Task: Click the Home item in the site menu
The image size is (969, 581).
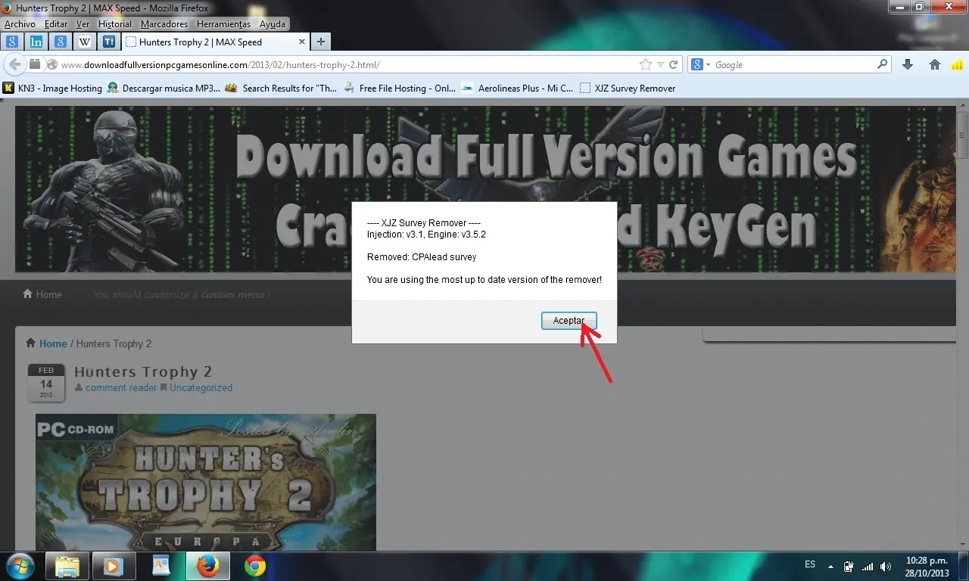Action: (42, 294)
